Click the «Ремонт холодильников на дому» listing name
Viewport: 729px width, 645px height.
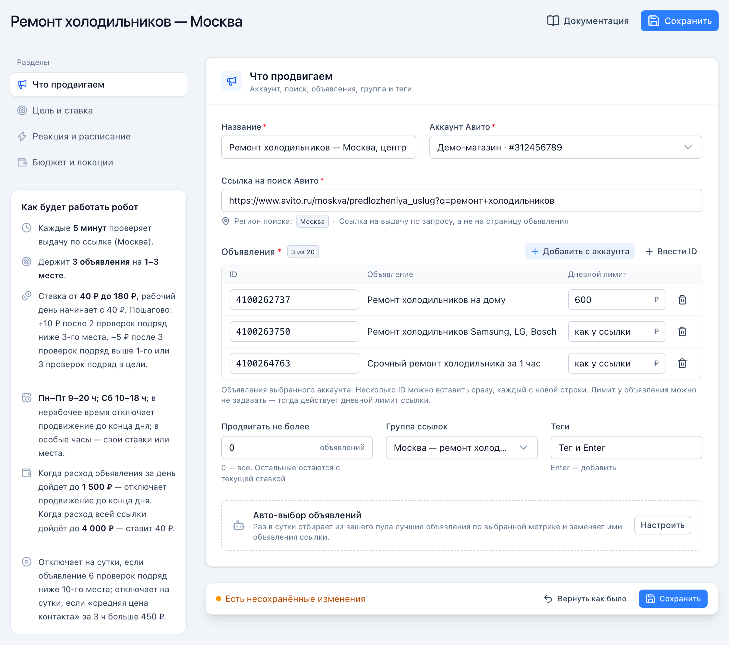(x=436, y=300)
